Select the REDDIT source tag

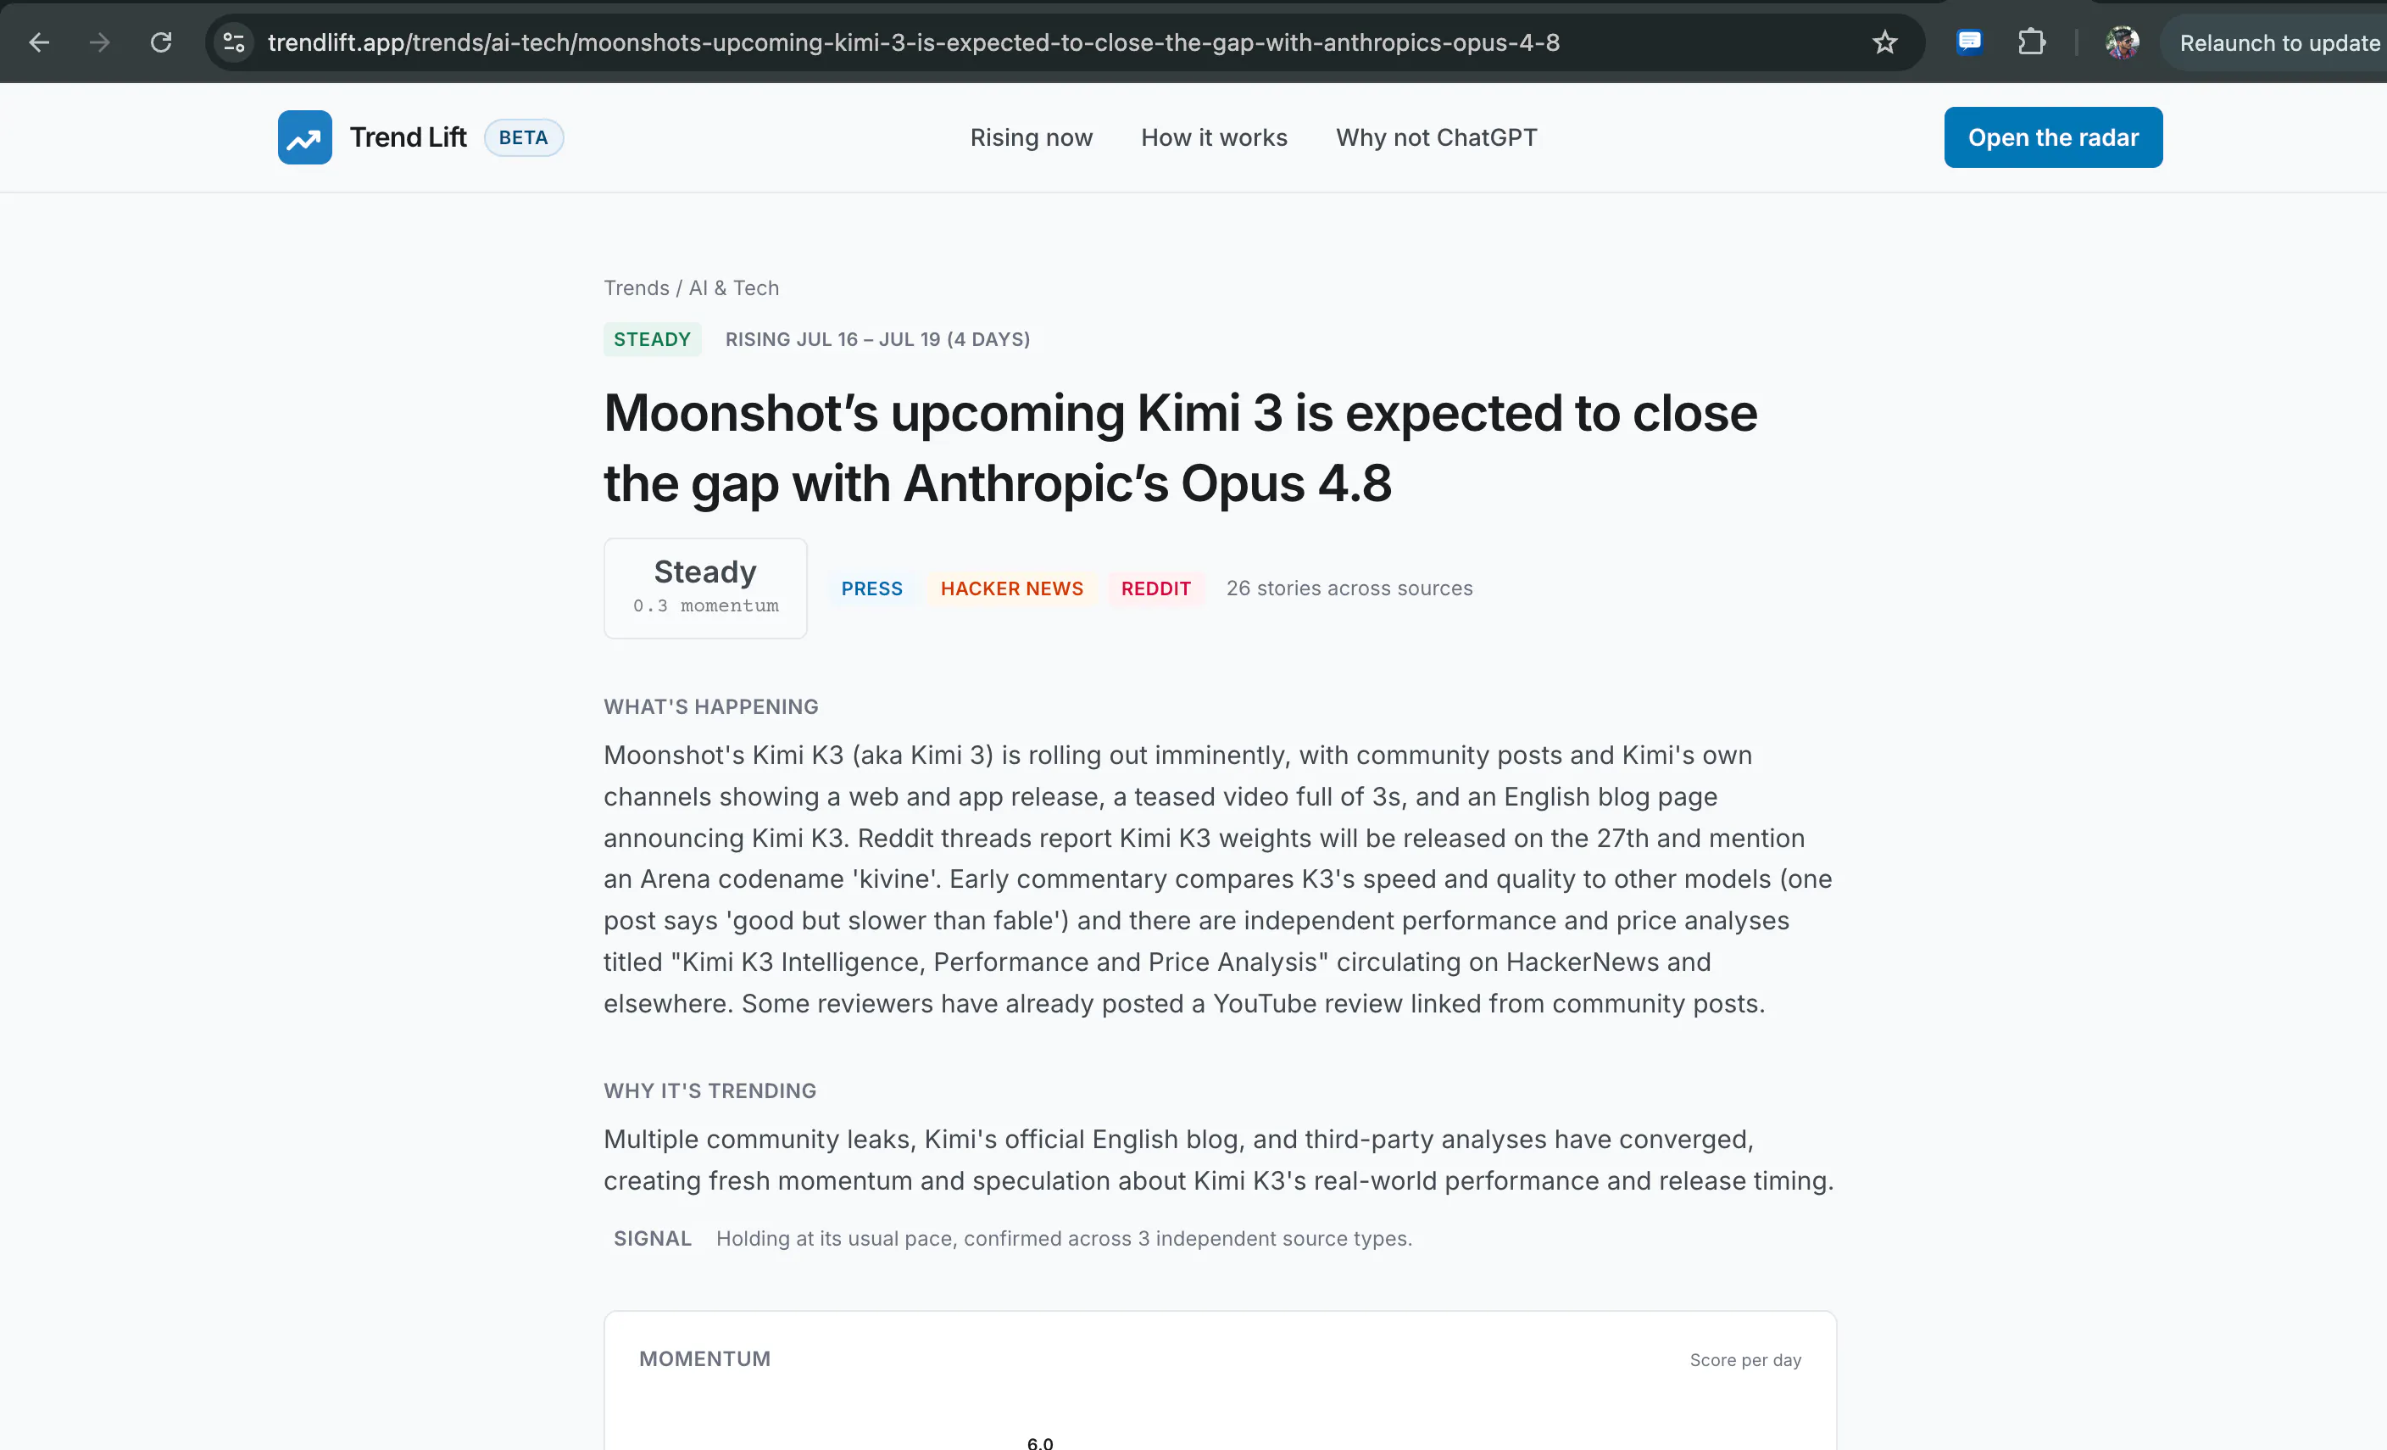1155,588
